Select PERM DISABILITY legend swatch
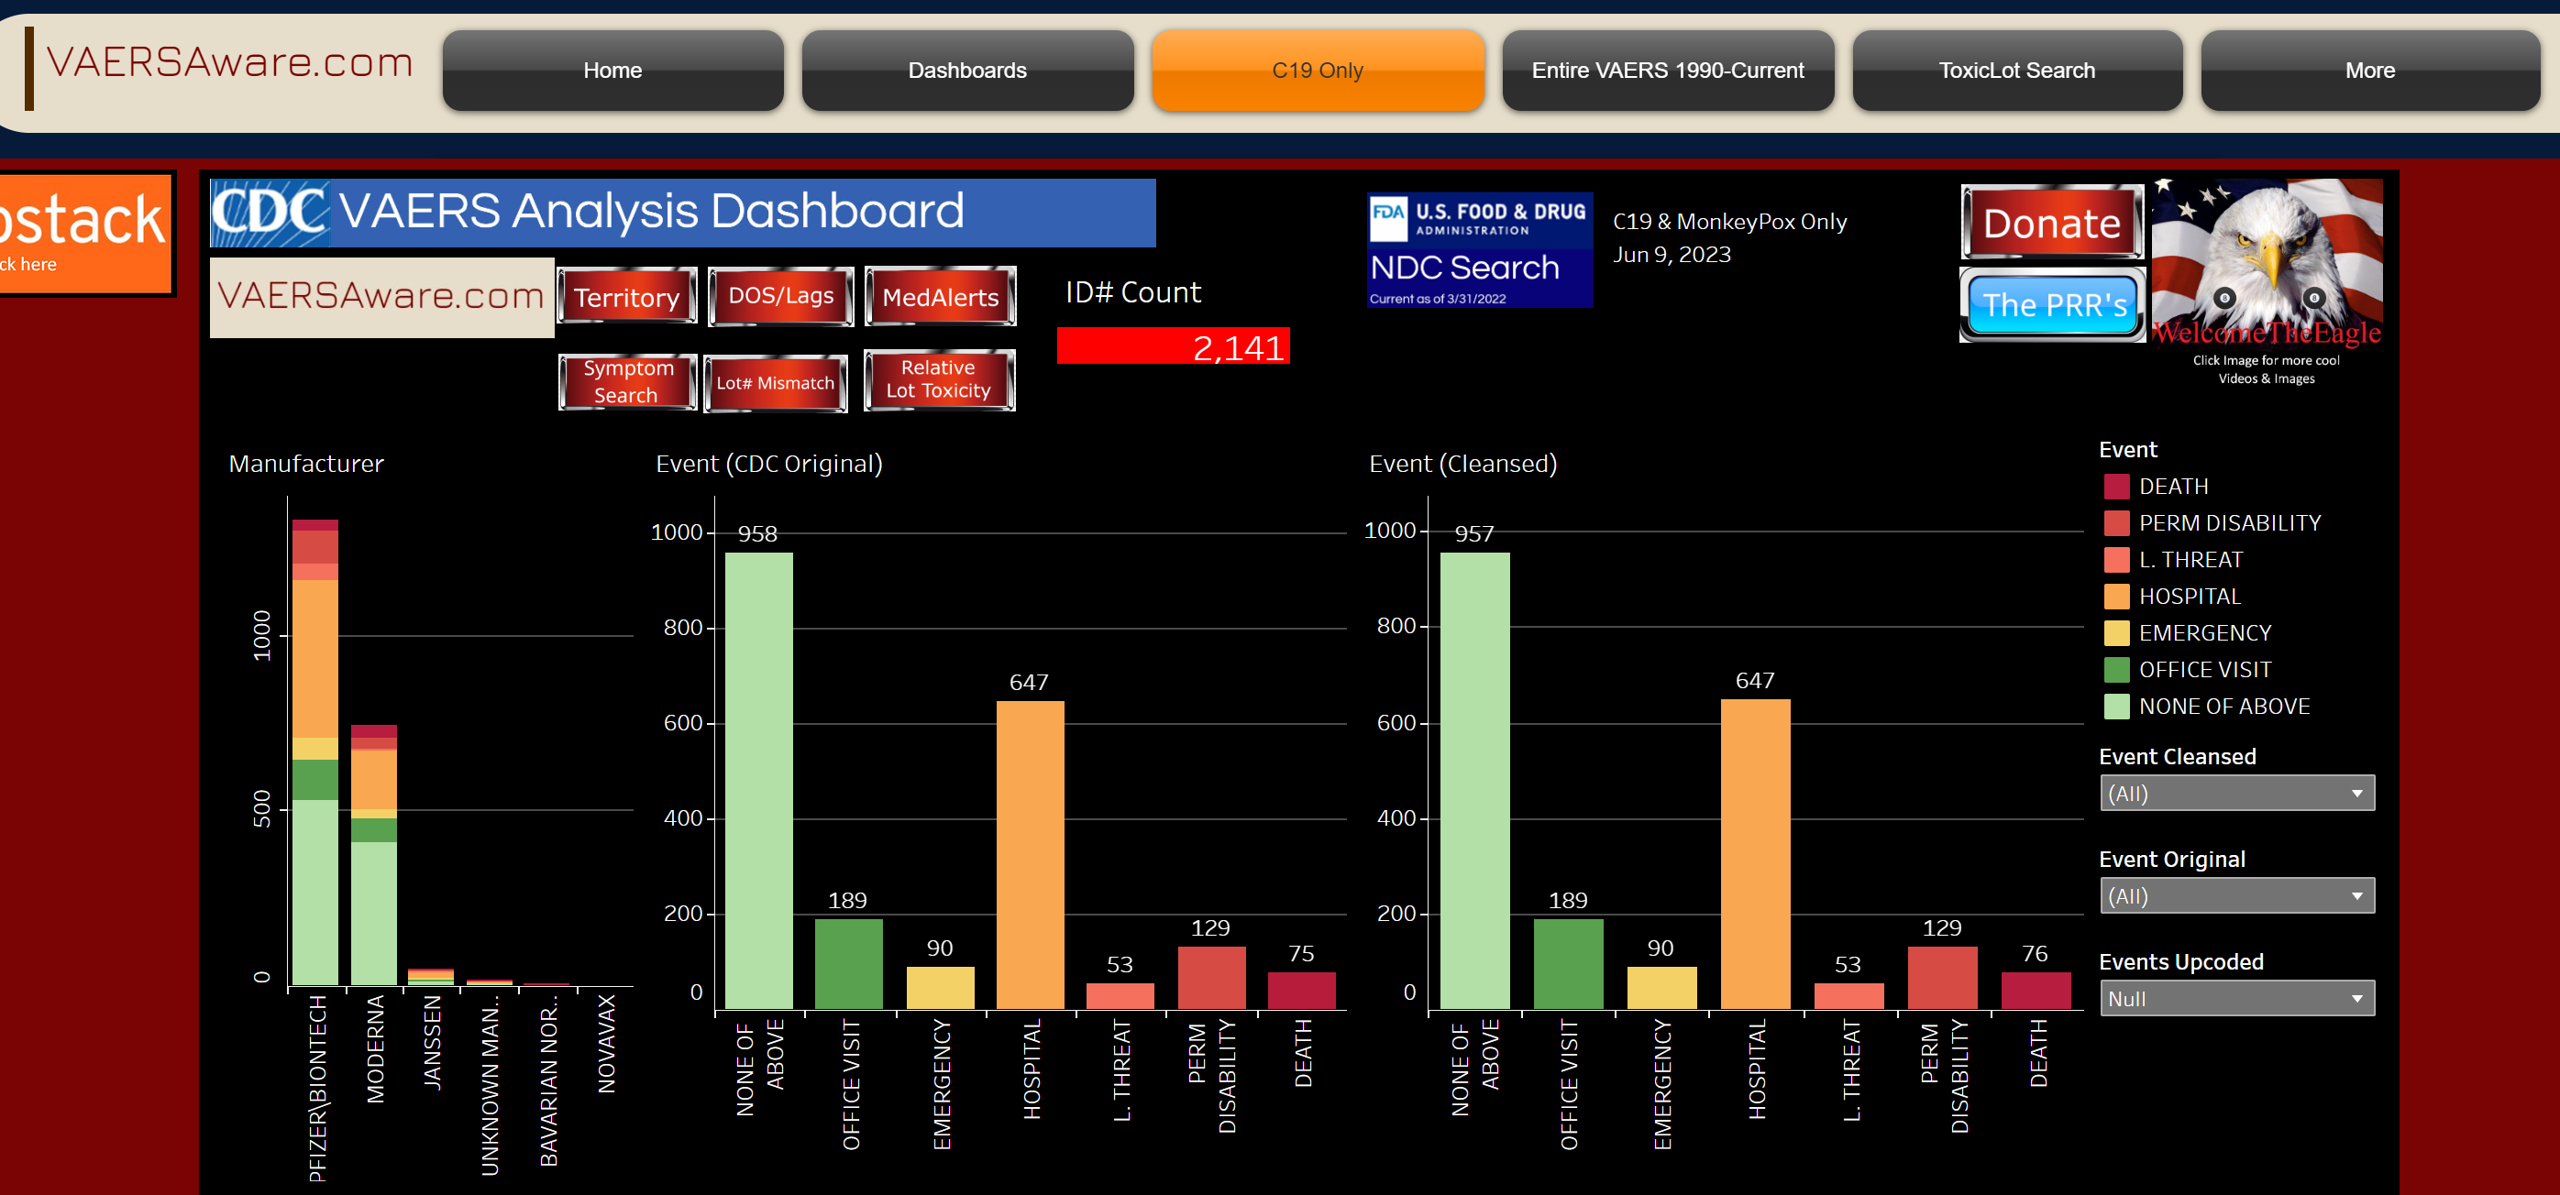The height and width of the screenshot is (1195, 2560). point(2117,523)
